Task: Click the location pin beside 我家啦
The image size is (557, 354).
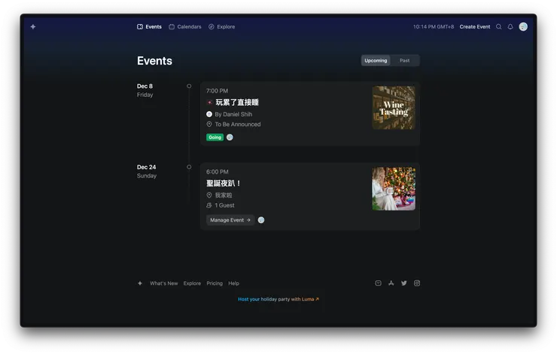Action: pos(209,195)
